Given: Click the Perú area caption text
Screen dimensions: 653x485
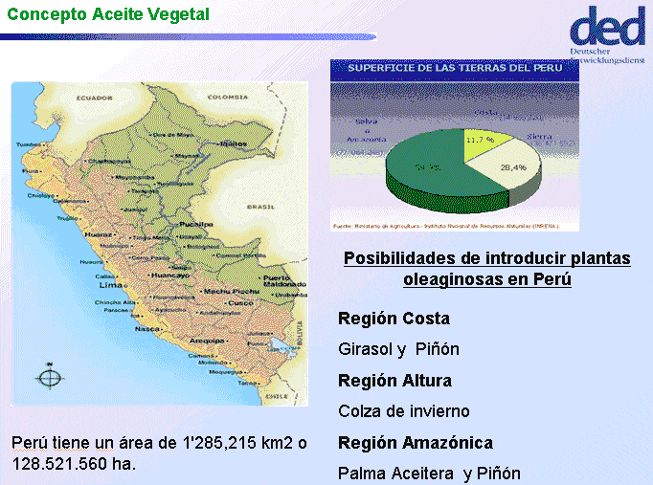Looking at the screenshot, I should (x=160, y=453).
